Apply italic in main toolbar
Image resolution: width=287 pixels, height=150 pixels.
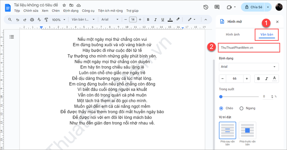[155, 20]
